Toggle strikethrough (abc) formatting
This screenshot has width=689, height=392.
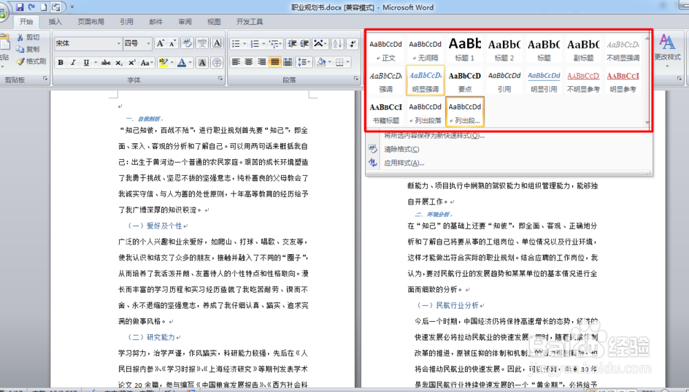tap(106, 63)
